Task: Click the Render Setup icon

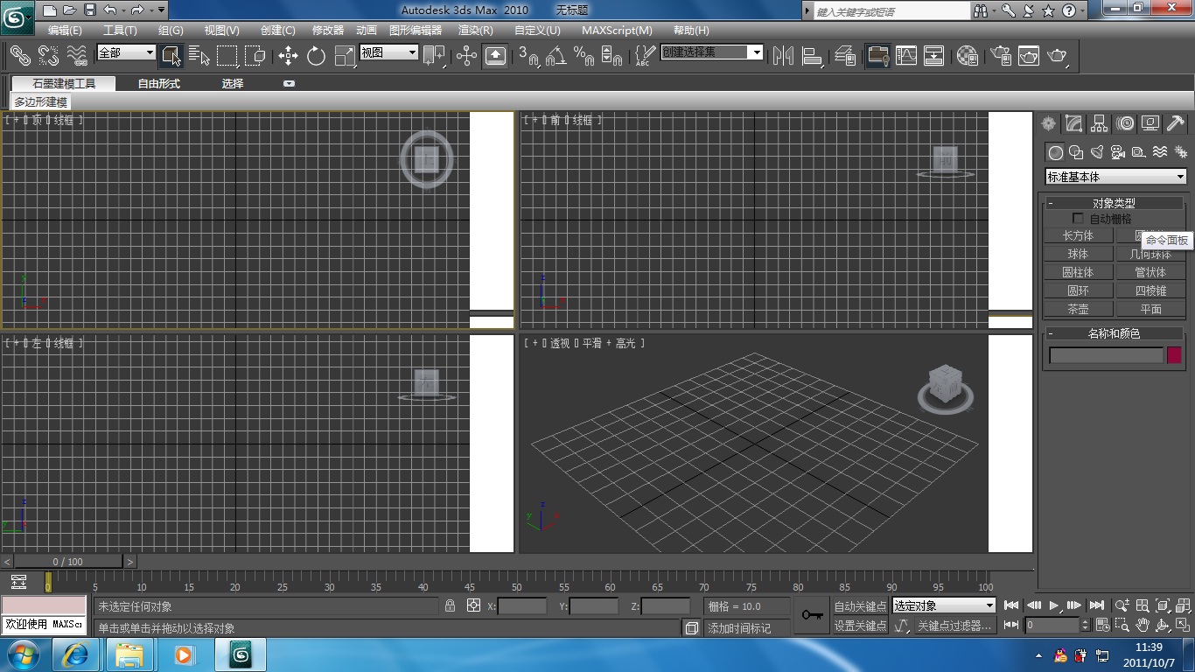Action: [1001, 55]
